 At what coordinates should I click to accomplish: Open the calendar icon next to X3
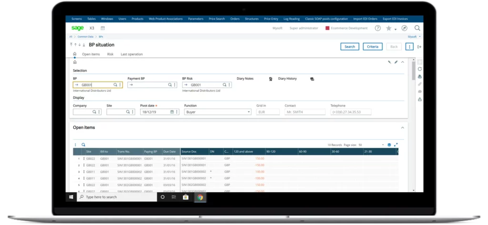pyautogui.click(x=103, y=28)
